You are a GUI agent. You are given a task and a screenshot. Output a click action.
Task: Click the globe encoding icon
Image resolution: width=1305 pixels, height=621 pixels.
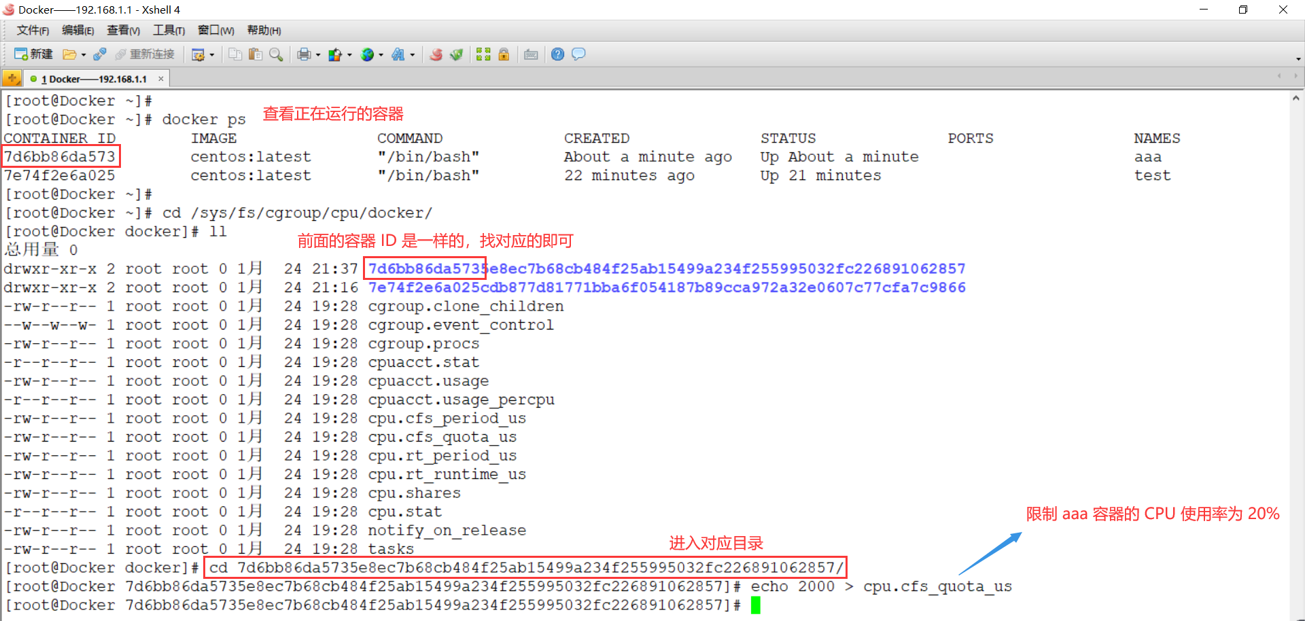coord(367,54)
